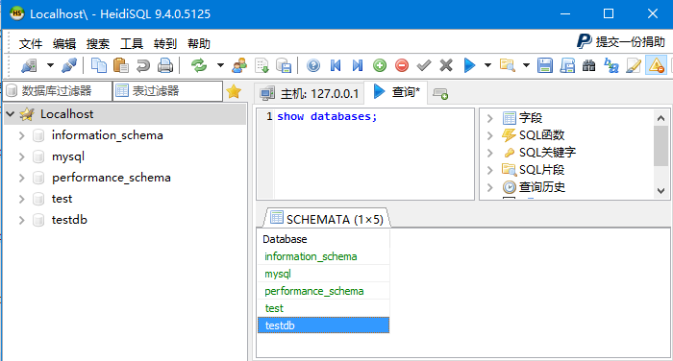Click the save floppy disk icon
This screenshot has height=361, width=673.
pos(545,65)
